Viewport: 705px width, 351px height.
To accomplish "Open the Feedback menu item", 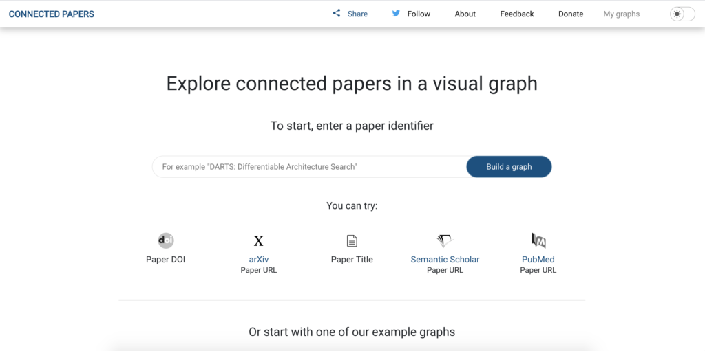I will point(517,14).
